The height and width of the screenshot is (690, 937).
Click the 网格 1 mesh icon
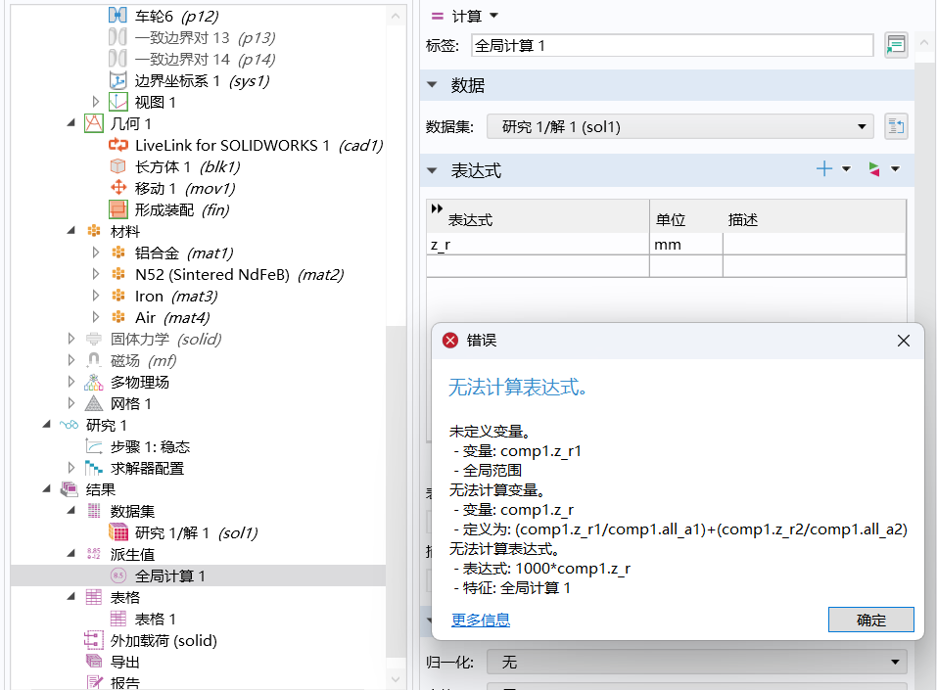click(94, 403)
